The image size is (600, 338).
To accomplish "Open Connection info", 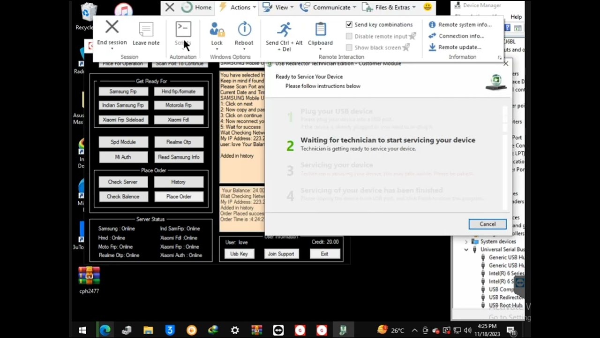I will point(456,36).
